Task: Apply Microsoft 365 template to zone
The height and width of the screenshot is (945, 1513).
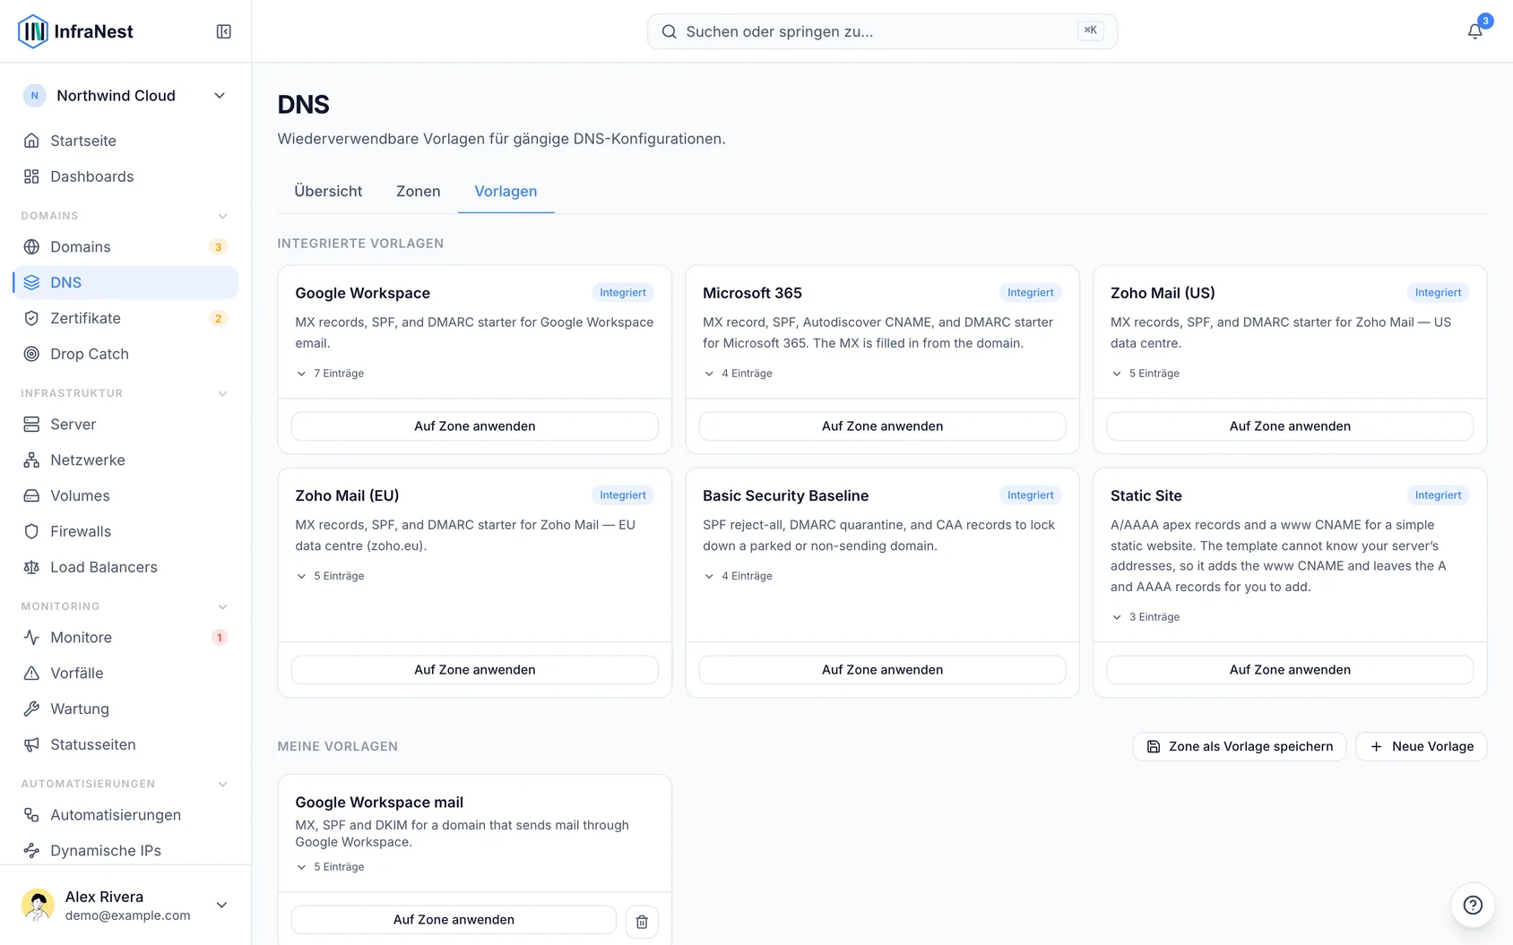Action: click(x=883, y=426)
